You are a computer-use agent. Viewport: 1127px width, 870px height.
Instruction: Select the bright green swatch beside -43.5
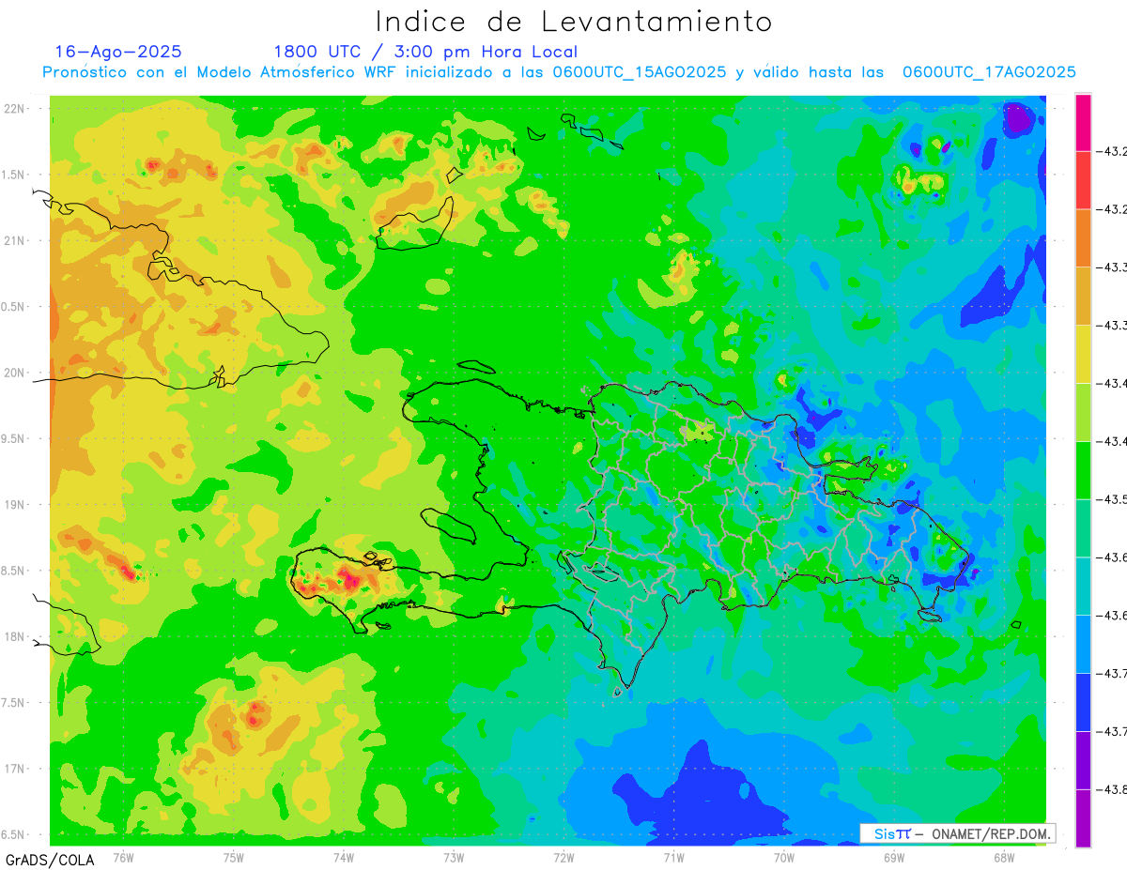click(x=1083, y=470)
